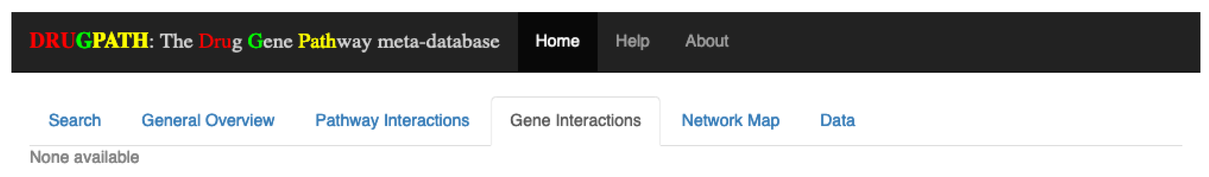This screenshot has height=177, width=1209.
Task: Go to the About page
Action: coord(706,41)
